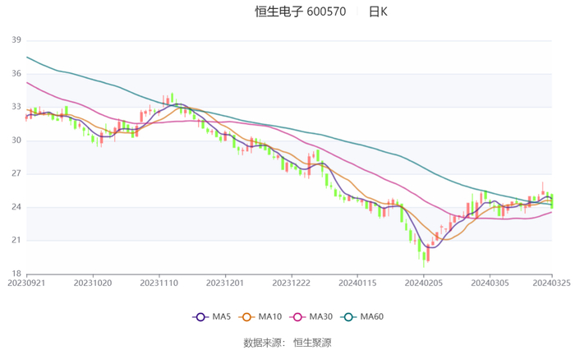Select the 20230921 date on the x-axis
The height and width of the screenshot is (350, 575).
pos(26,283)
